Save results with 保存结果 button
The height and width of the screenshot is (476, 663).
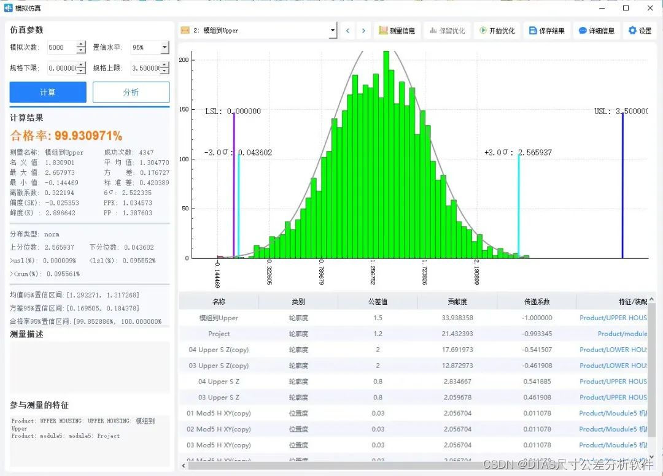click(547, 31)
